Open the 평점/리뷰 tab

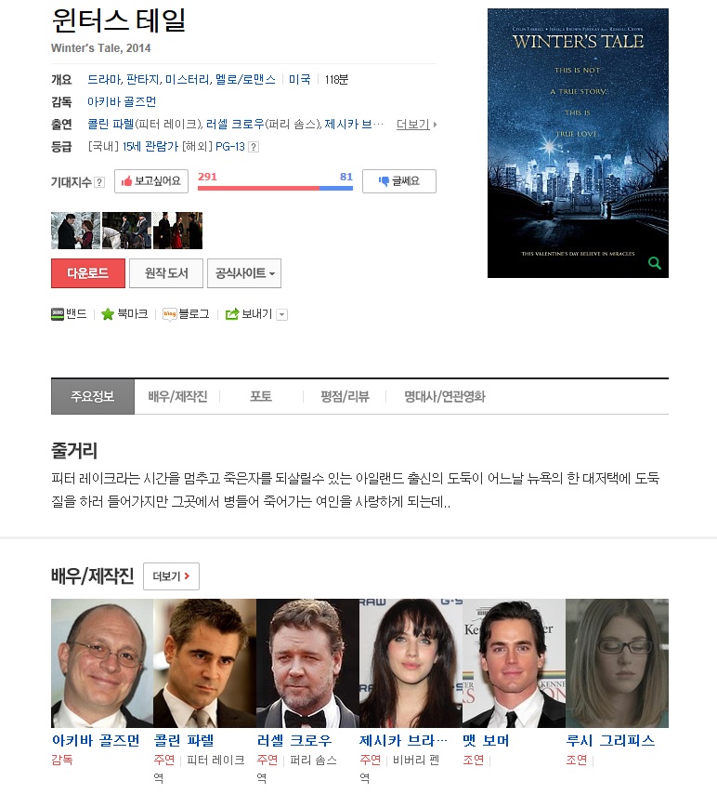coord(345,396)
